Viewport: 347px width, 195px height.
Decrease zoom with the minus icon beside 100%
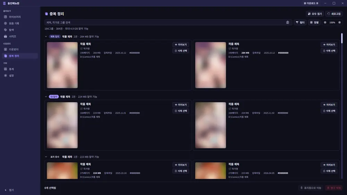pos(325,22)
